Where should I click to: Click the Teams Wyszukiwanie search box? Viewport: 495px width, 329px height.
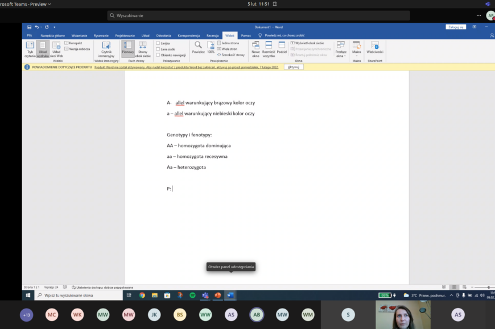[x=258, y=15]
